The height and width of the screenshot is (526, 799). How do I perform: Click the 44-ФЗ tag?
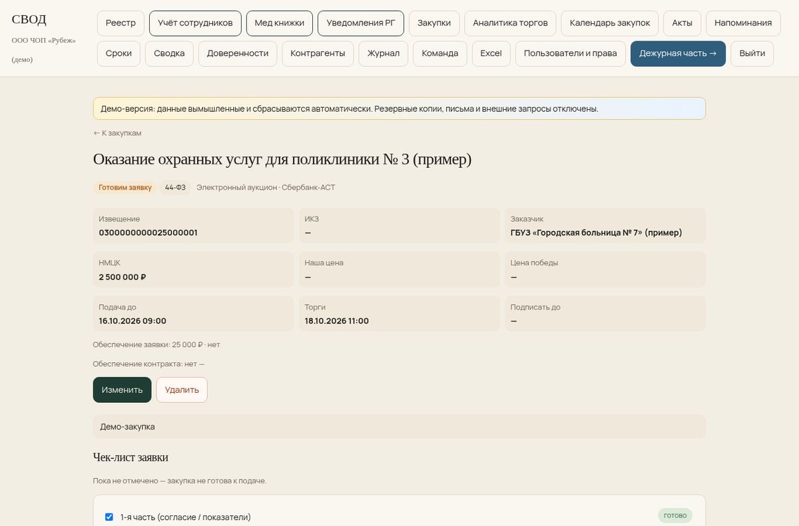click(x=175, y=188)
